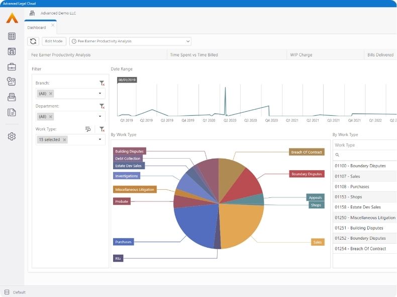Clear the Department filter with funnel icon
This screenshot has width=397, height=297.
click(x=102, y=106)
